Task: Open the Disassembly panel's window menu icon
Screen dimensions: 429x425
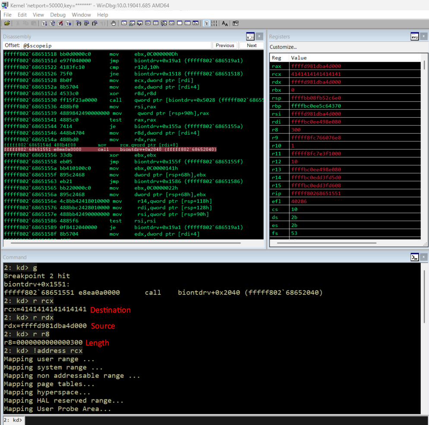Action: pos(250,37)
